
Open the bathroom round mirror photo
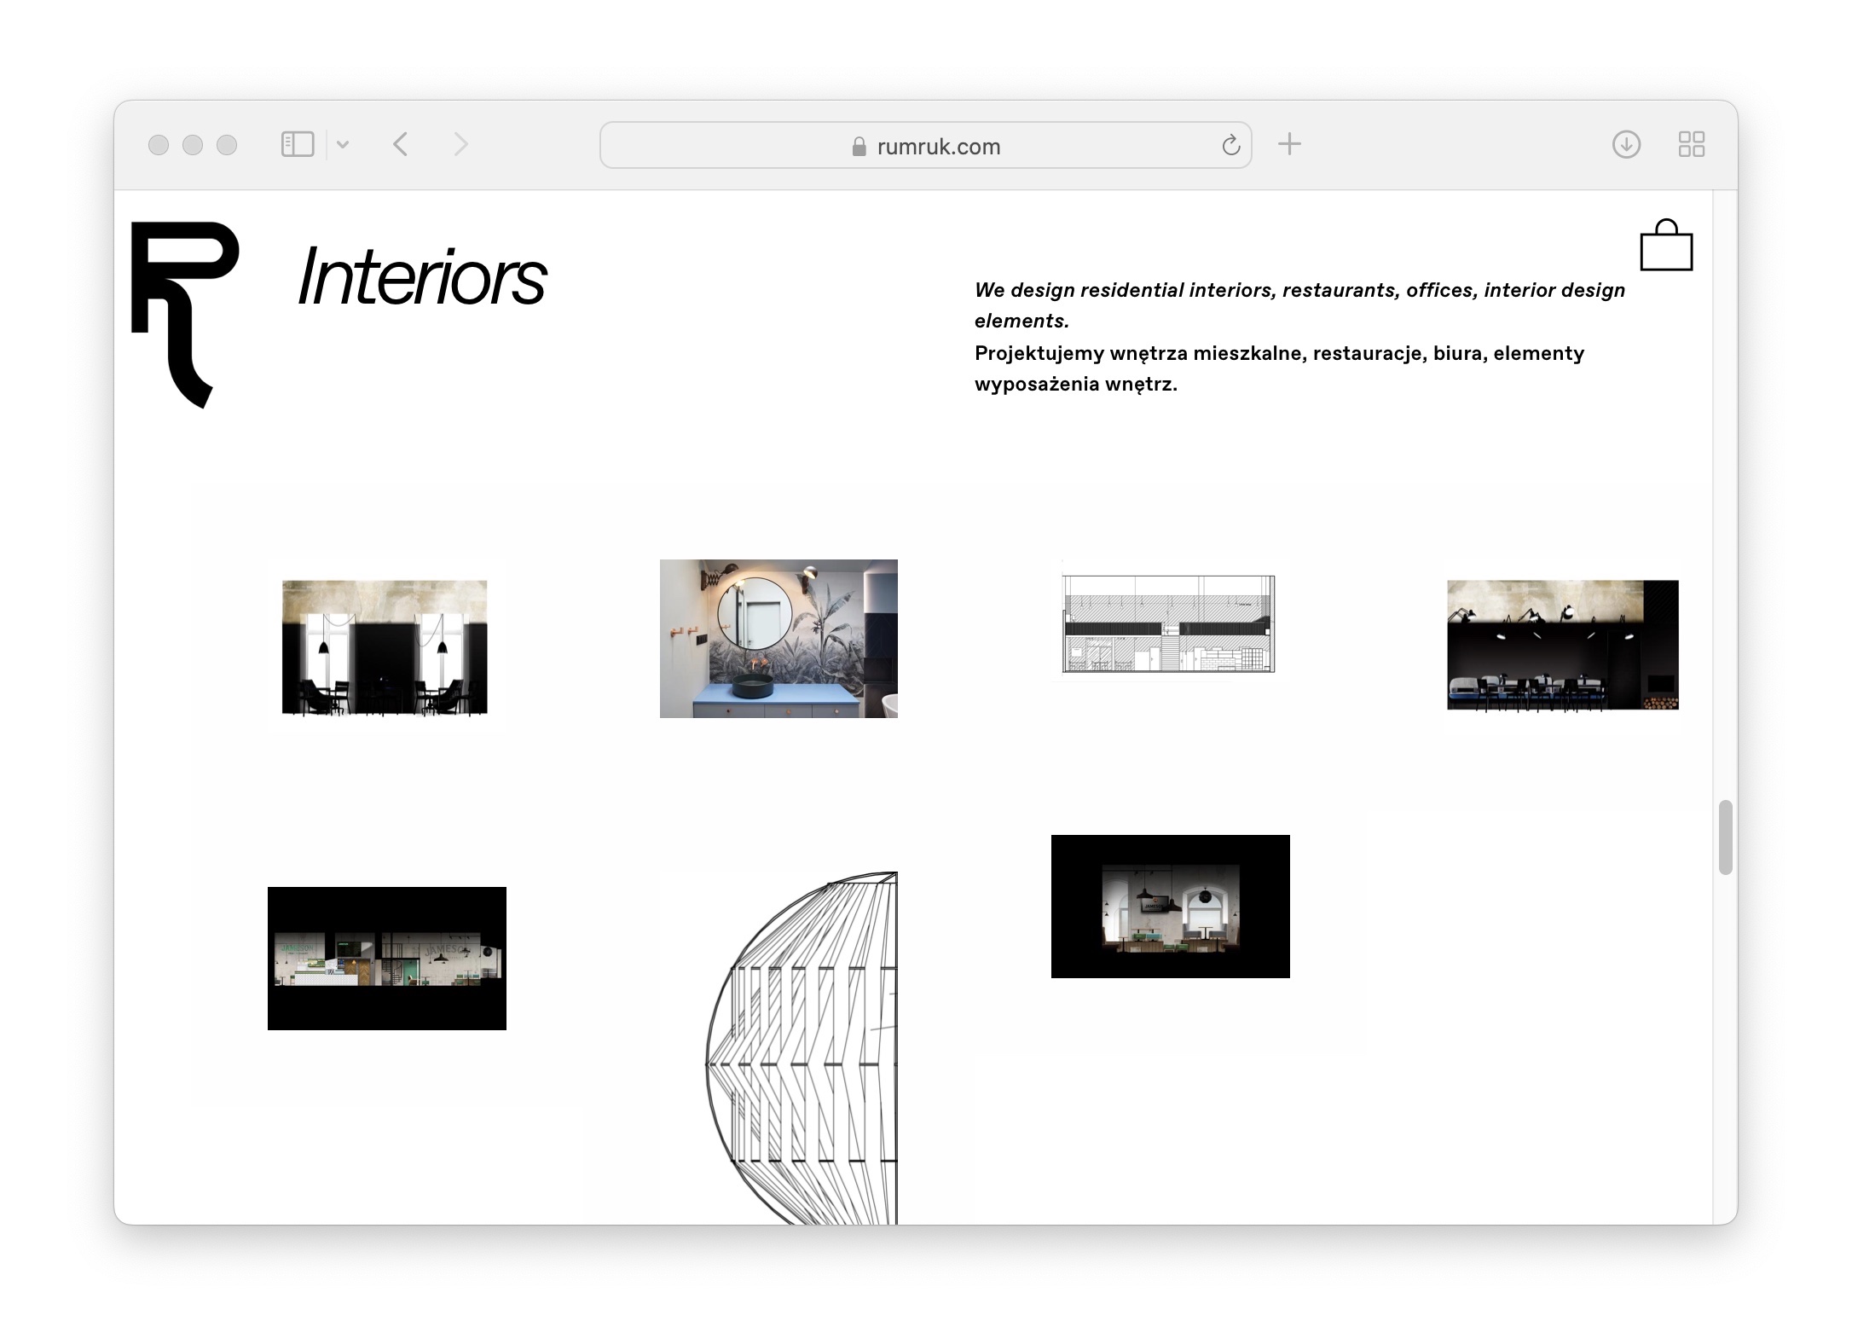778,638
